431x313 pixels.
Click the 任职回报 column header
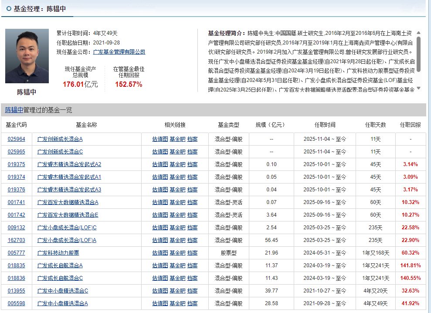(x=410, y=125)
